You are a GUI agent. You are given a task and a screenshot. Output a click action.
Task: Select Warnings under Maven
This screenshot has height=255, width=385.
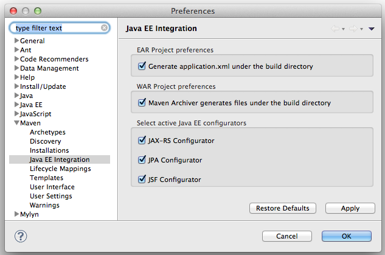tap(44, 205)
